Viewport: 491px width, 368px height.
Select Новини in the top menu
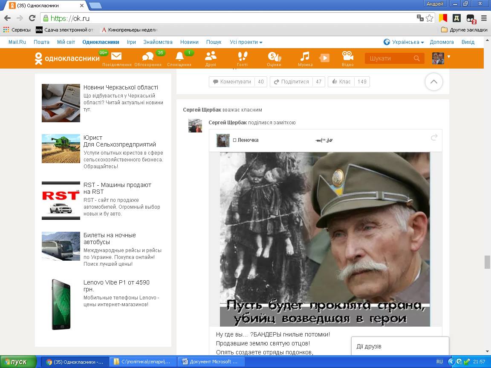tap(189, 42)
